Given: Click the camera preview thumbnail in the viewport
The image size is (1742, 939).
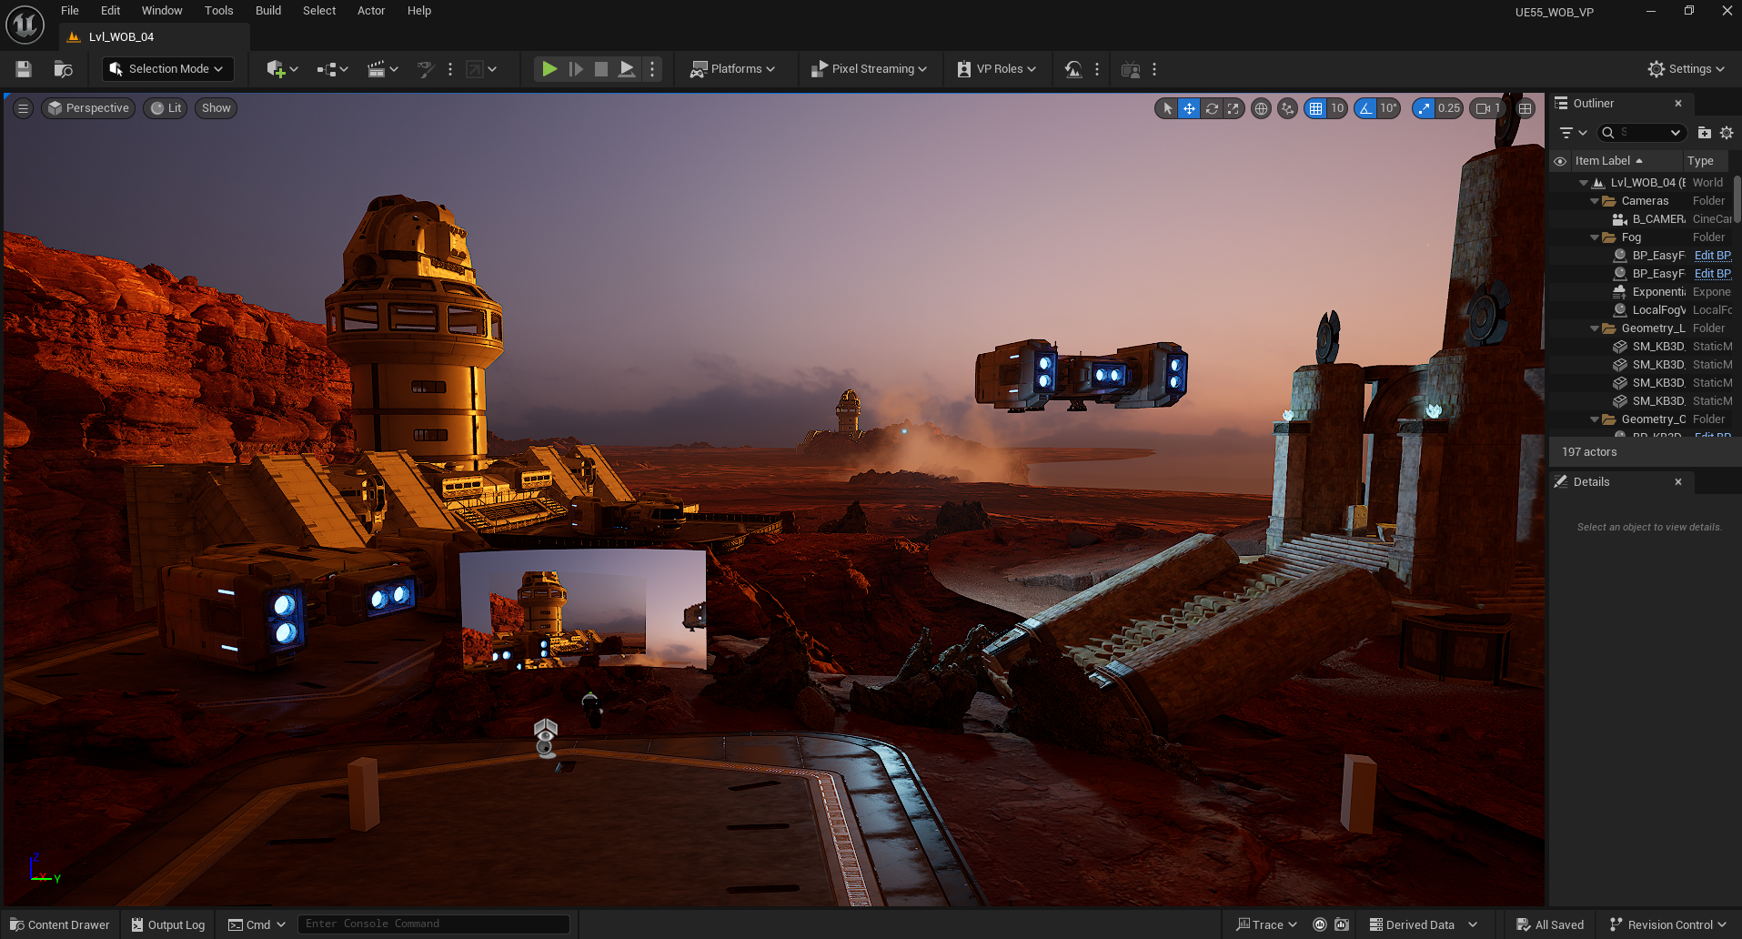Looking at the screenshot, I should point(582,609).
